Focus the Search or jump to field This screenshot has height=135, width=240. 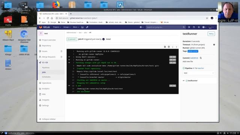pos(165,27)
